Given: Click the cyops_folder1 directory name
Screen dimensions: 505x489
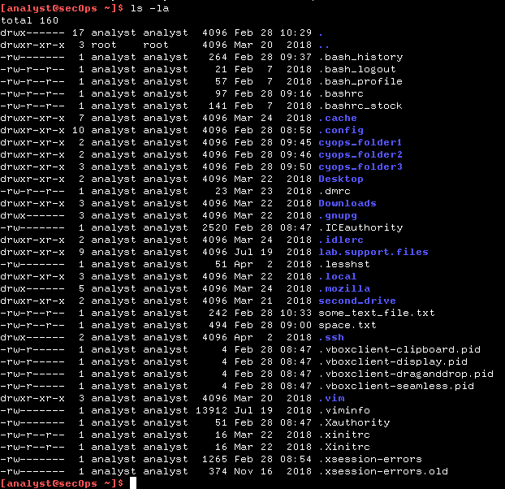Looking at the screenshot, I should click(360, 142).
